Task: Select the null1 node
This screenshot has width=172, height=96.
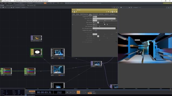Action: coord(30,72)
